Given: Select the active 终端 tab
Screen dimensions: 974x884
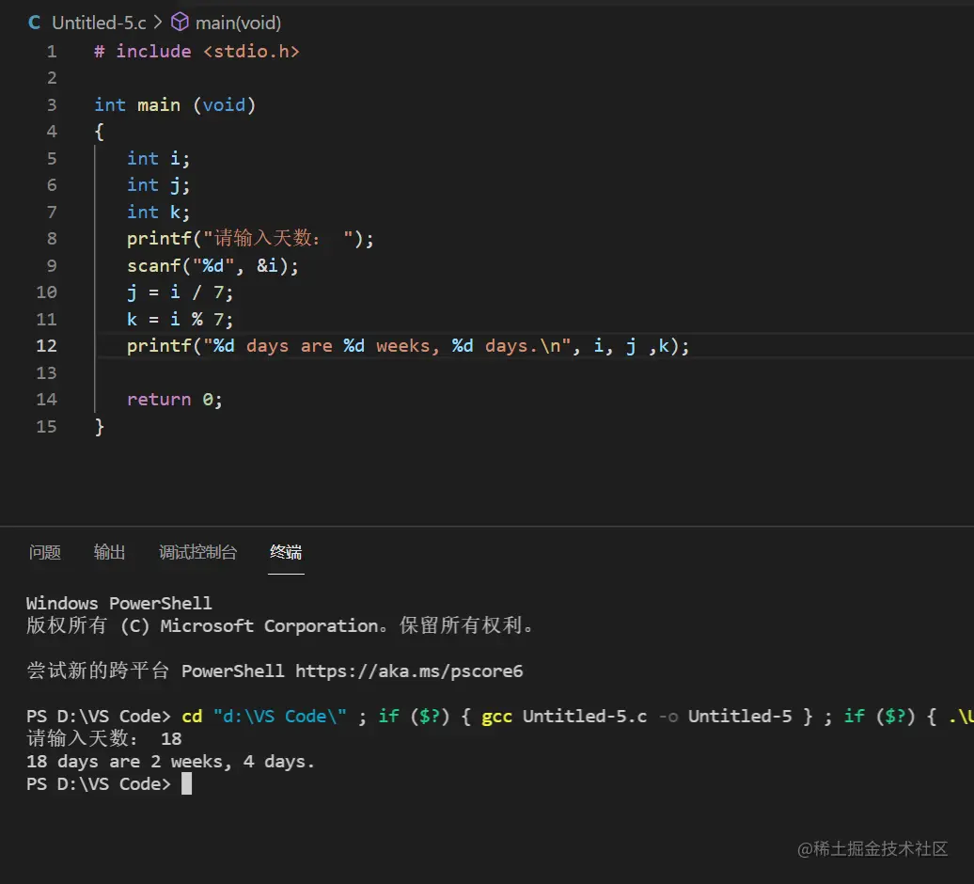Looking at the screenshot, I should pyautogui.click(x=286, y=552).
